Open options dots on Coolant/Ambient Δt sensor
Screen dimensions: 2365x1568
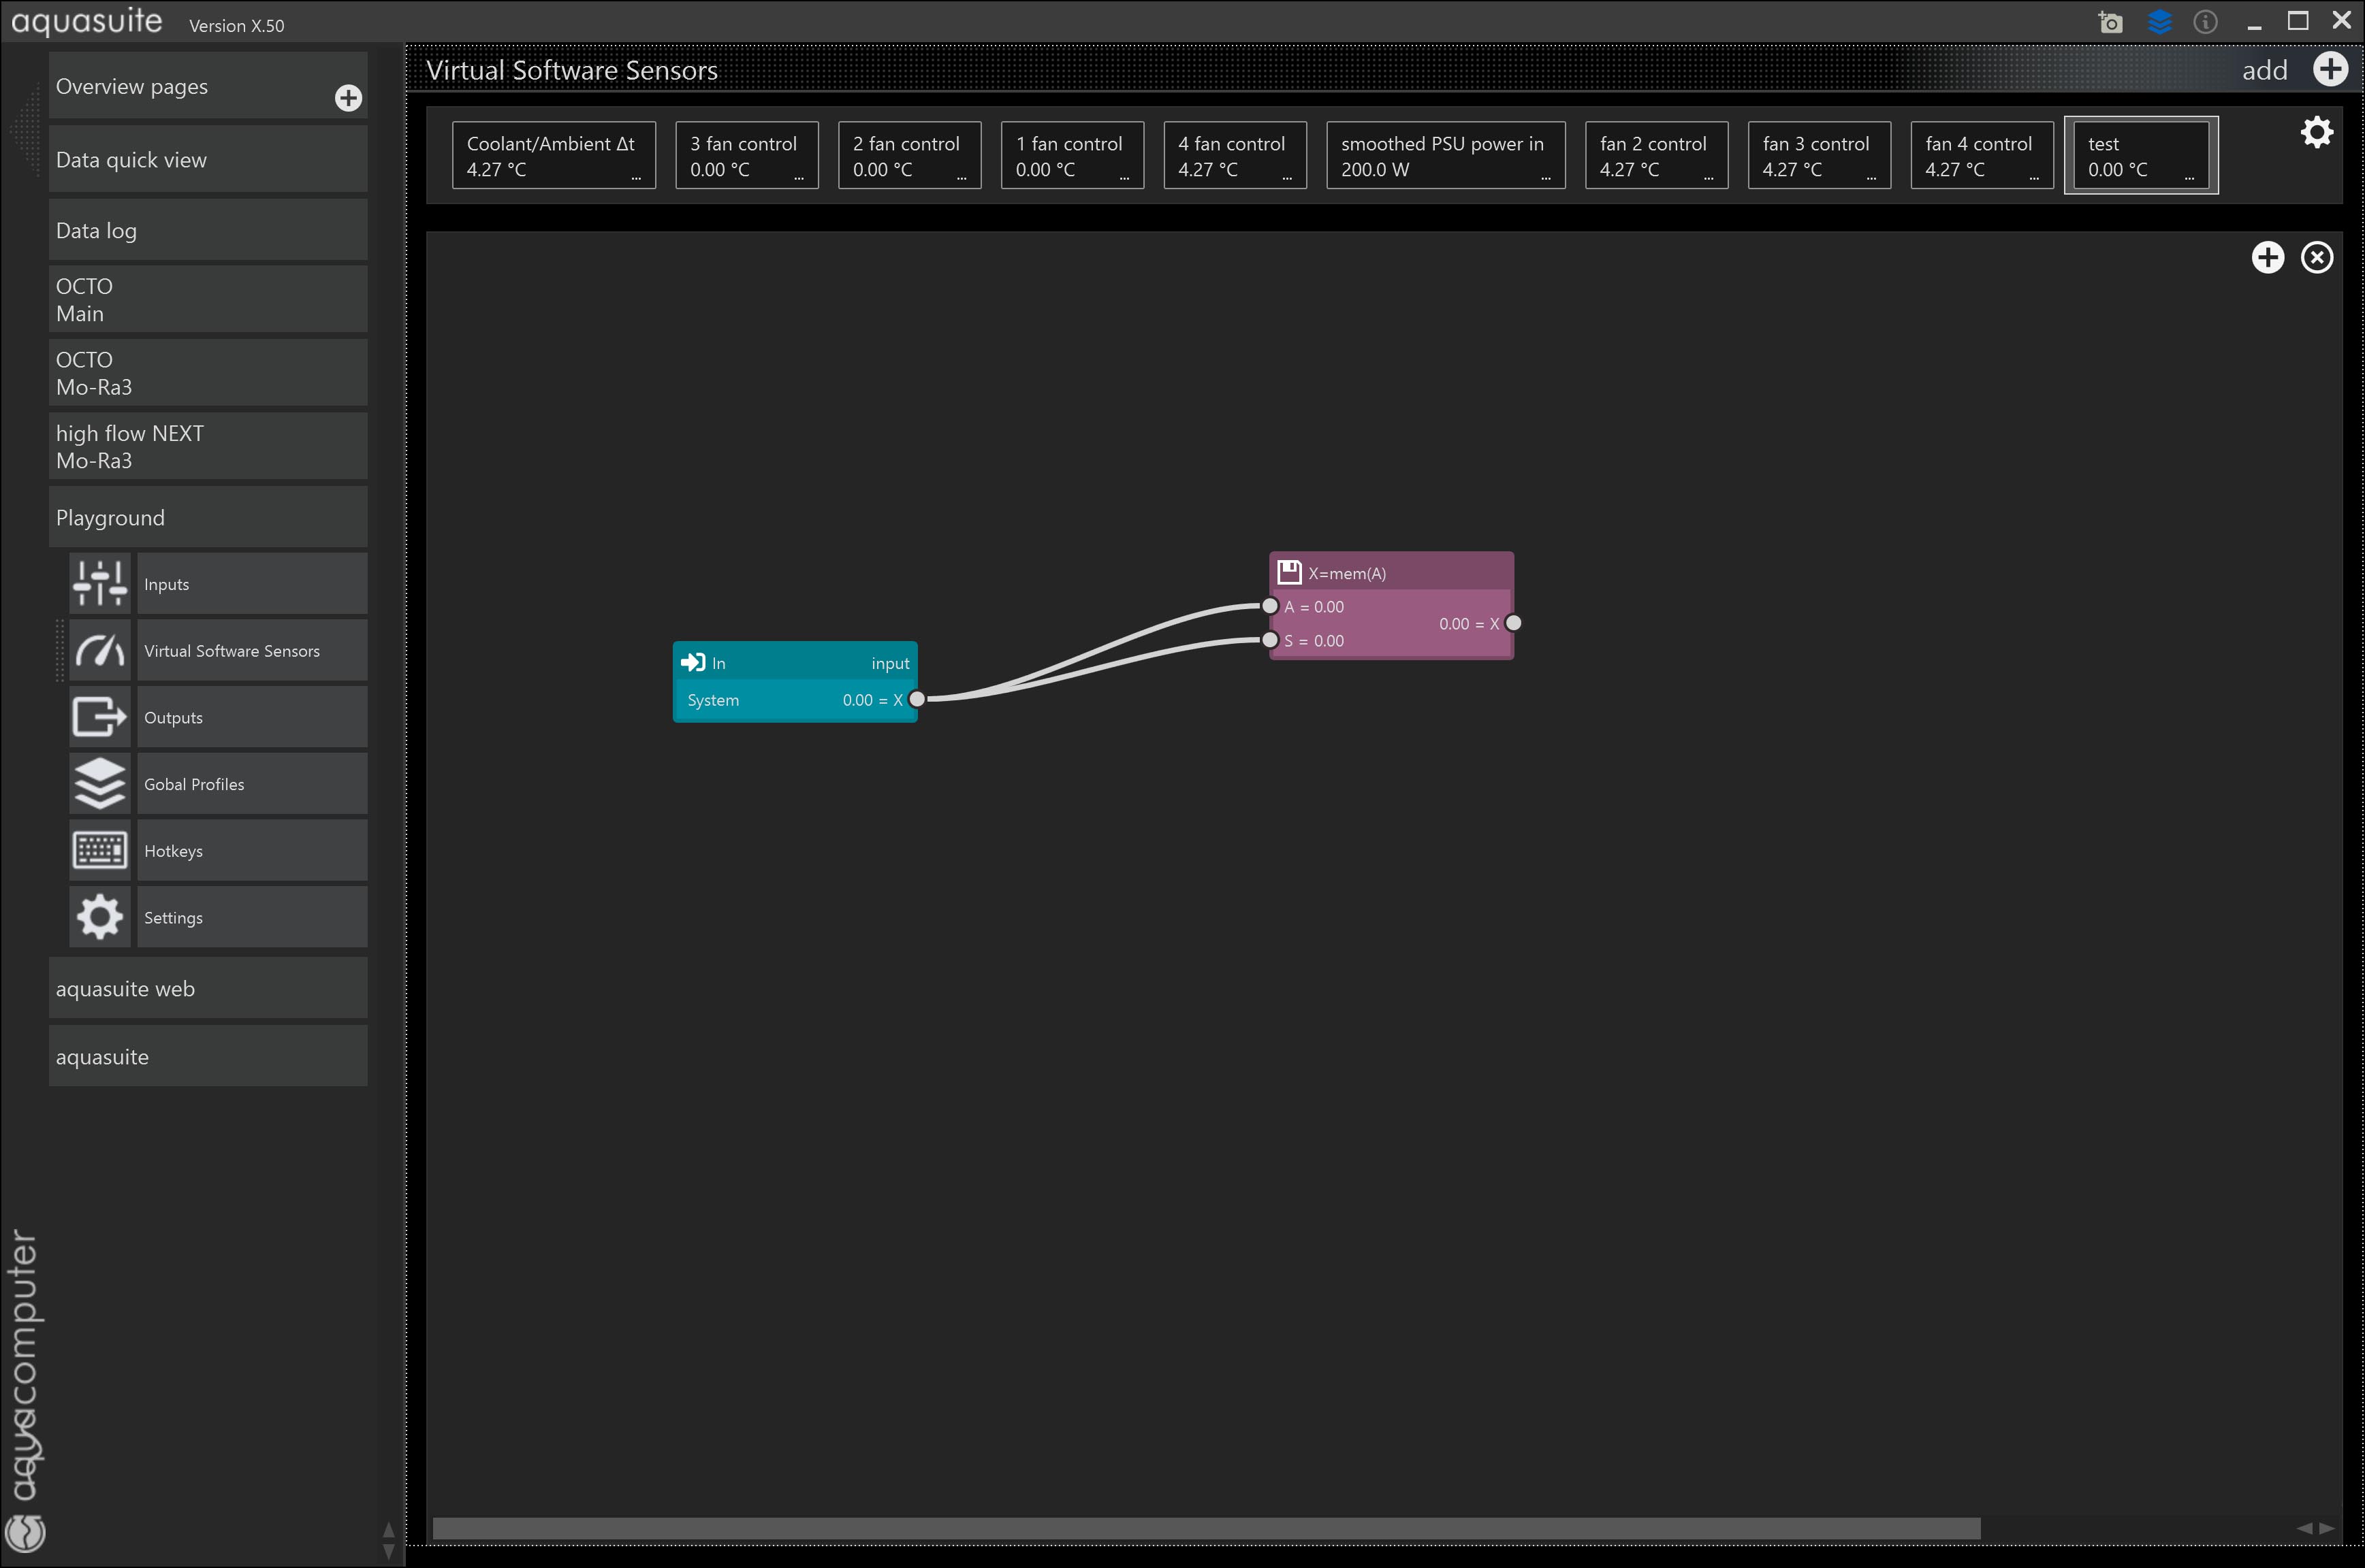pos(635,178)
